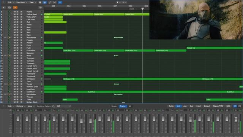Open the Sends on Faders Off dropdown

(64, 106)
